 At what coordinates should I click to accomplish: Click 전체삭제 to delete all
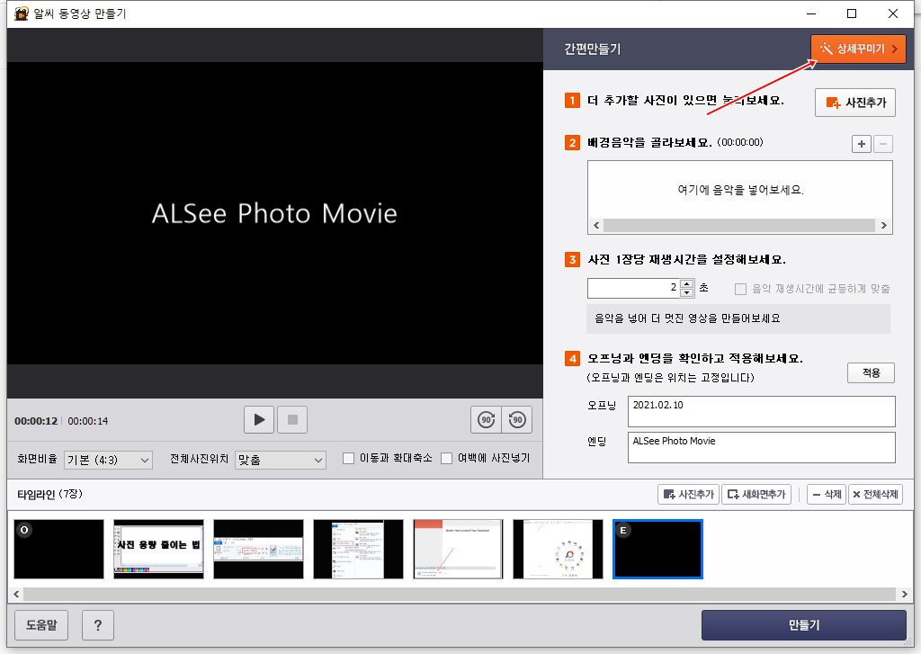click(875, 494)
